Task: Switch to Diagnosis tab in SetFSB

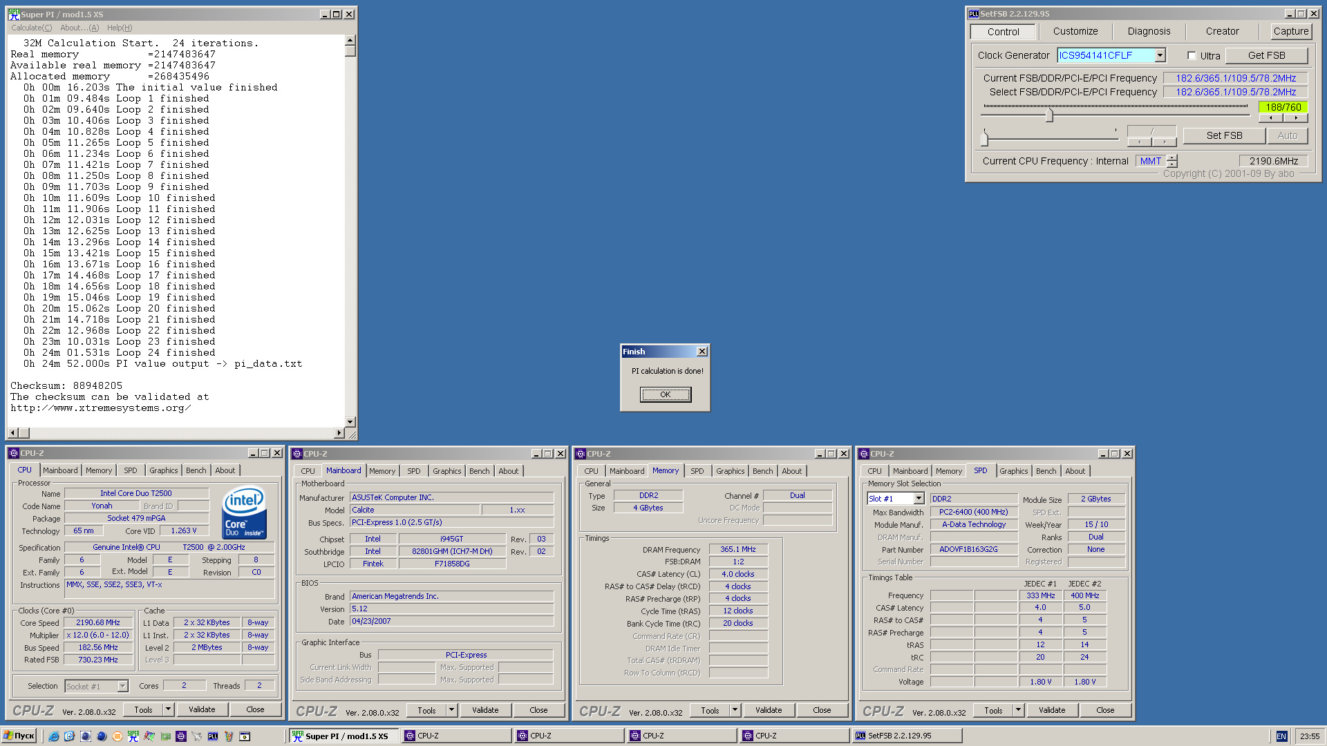Action: click(x=1149, y=31)
